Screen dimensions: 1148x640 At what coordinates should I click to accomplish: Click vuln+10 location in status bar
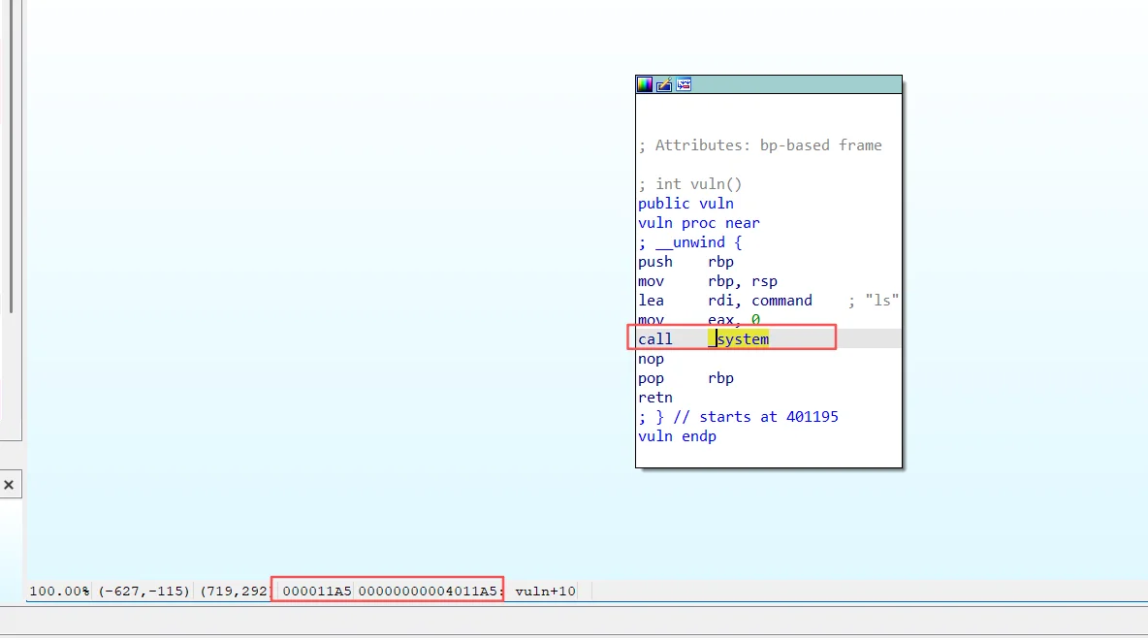click(545, 591)
